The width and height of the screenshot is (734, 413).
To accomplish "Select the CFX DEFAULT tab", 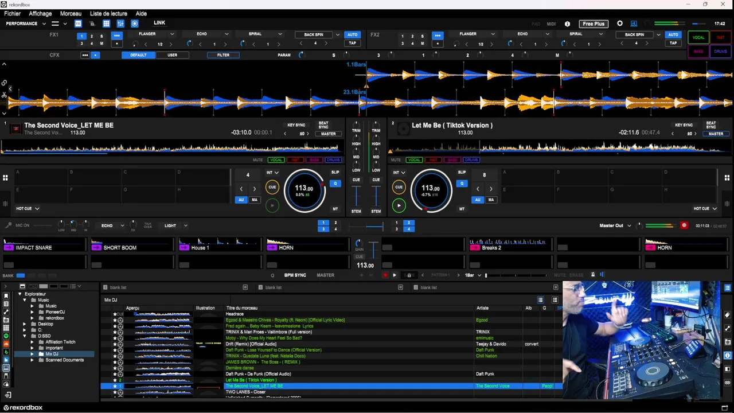I will click(x=138, y=55).
